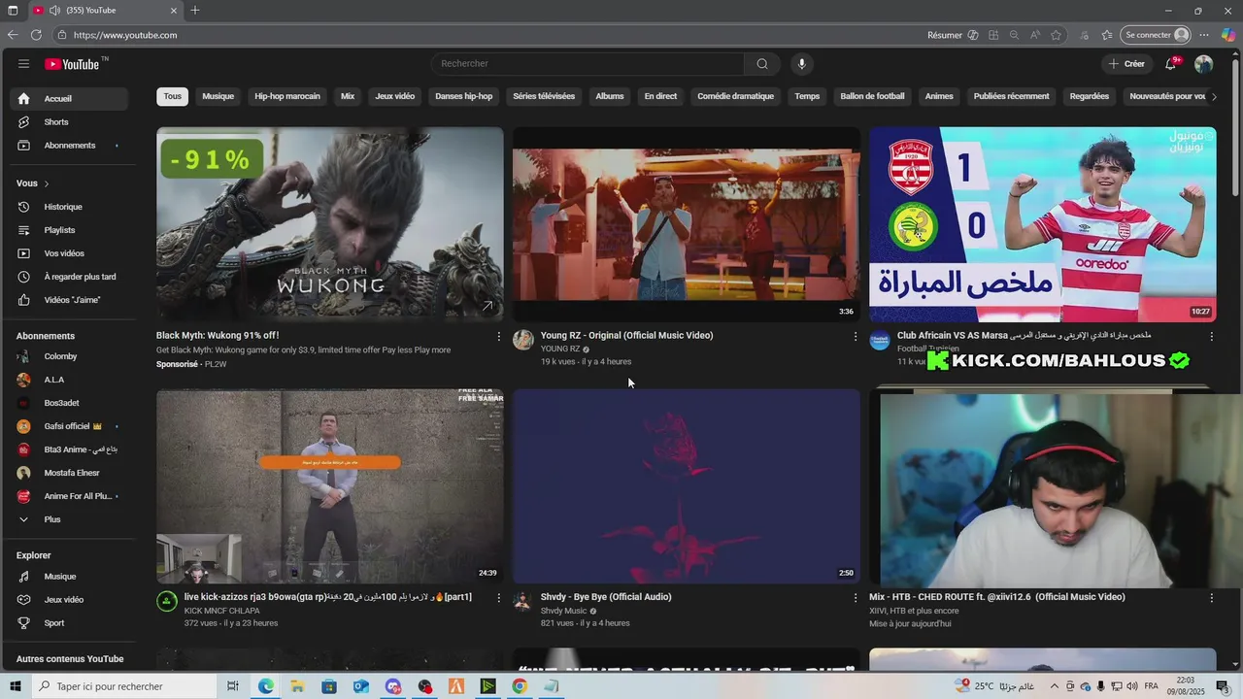Open KICK MNCF CHLAPA channel avatar
1243x699 pixels.
pos(167,602)
